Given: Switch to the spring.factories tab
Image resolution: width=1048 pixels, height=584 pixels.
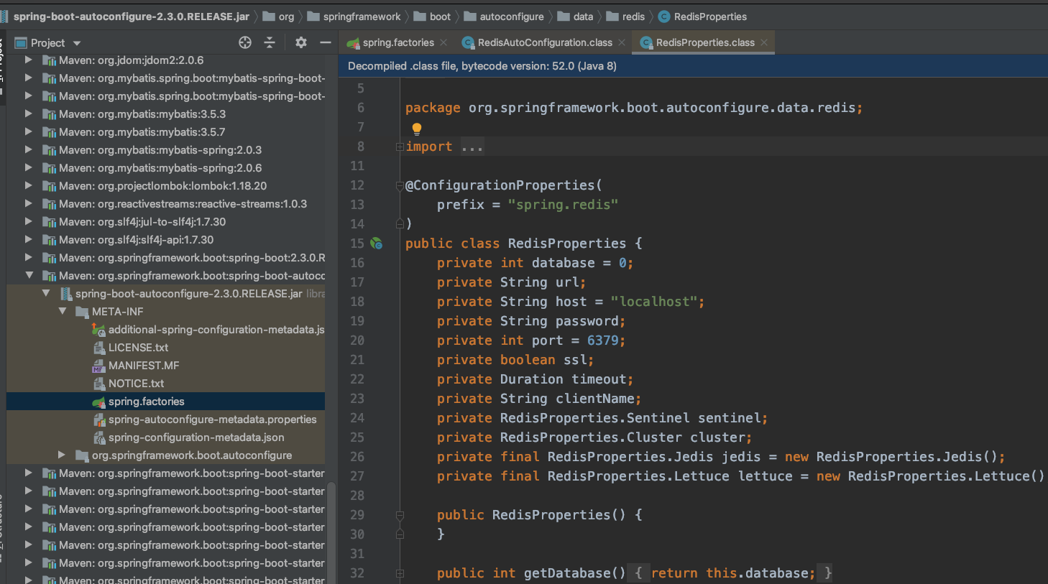Looking at the screenshot, I should pyautogui.click(x=397, y=42).
